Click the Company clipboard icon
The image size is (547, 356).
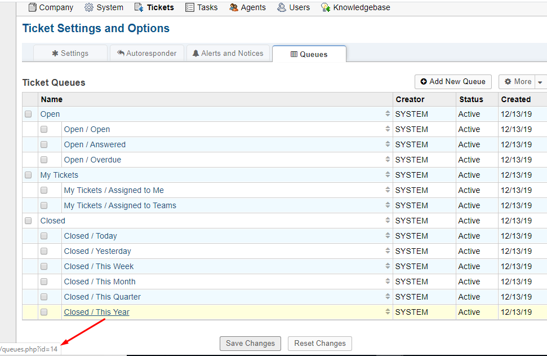[x=32, y=7]
